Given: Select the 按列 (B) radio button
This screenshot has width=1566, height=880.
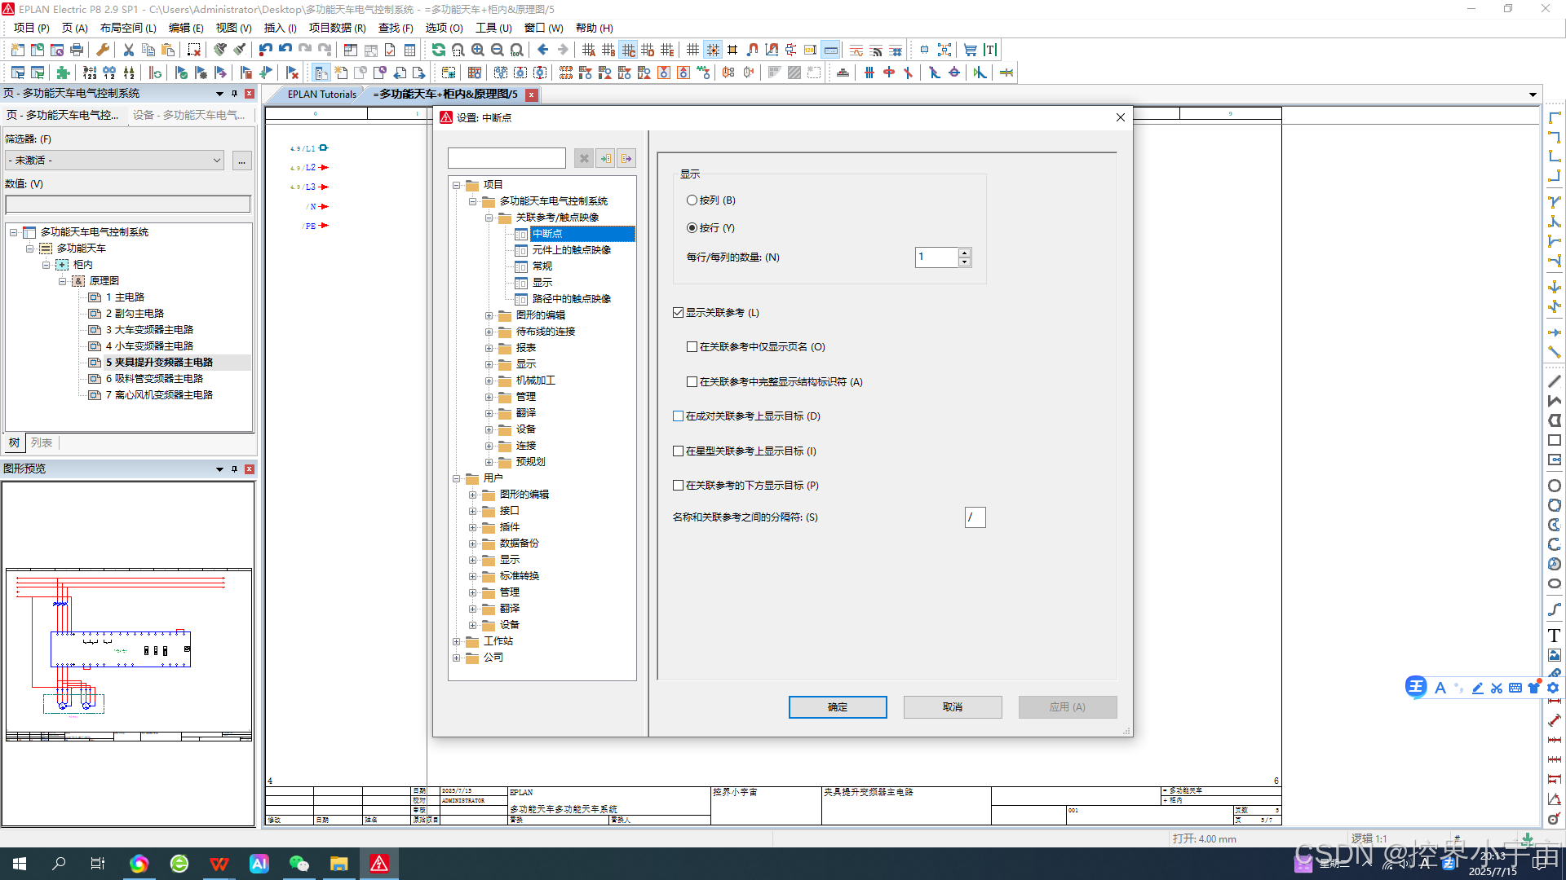Looking at the screenshot, I should tap(692, 200).
